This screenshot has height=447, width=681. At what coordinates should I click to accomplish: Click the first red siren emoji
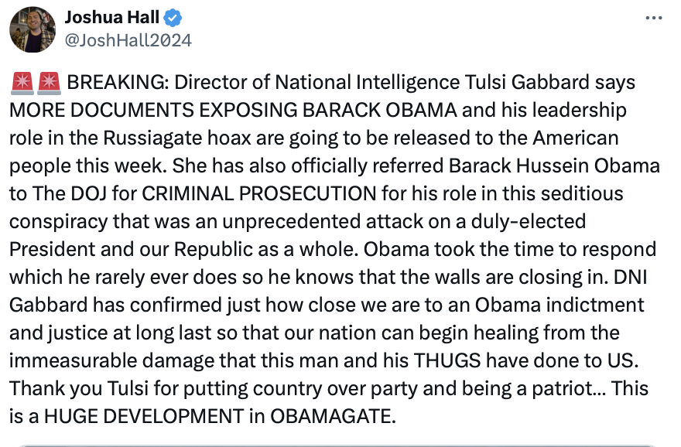[x=21, y=81]
